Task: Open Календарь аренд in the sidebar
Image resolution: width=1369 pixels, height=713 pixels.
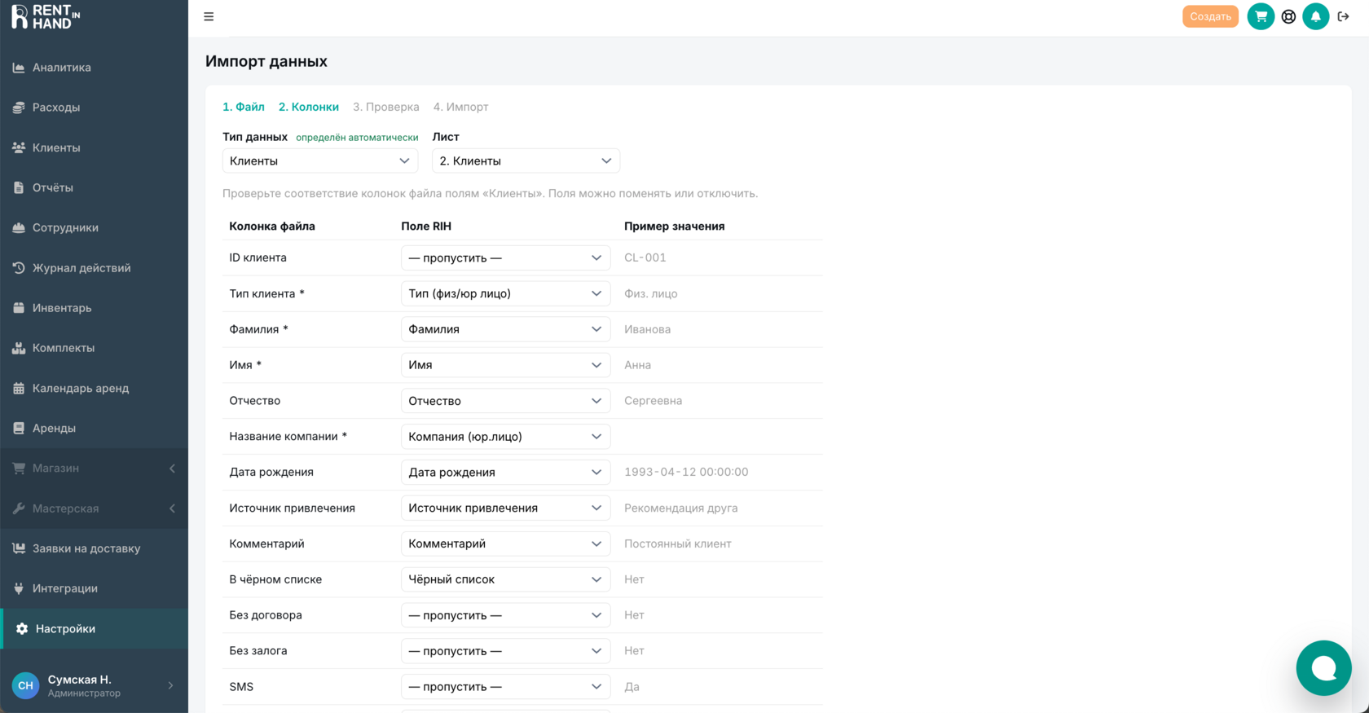Action: click(x=94, y=388)
